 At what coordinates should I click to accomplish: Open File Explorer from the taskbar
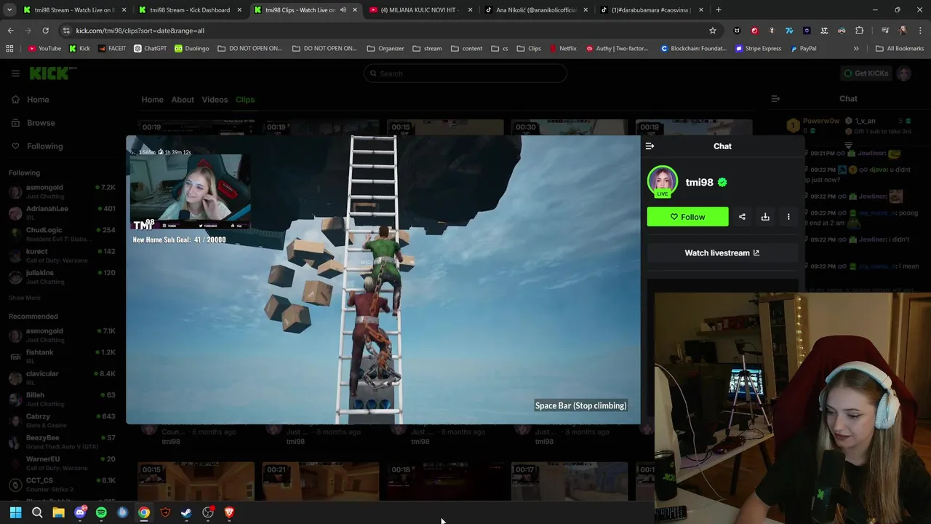click(58, 513)
